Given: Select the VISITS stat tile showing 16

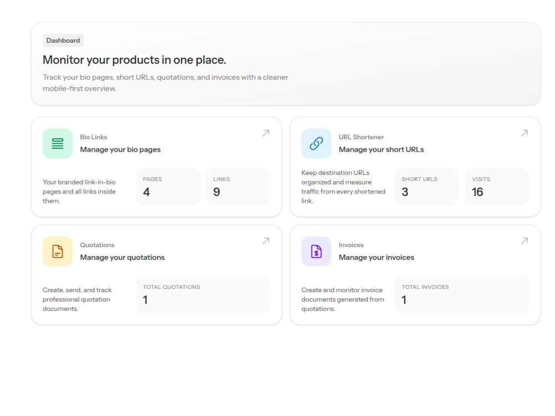Looking at the screenshot, I should pos(497,187).
